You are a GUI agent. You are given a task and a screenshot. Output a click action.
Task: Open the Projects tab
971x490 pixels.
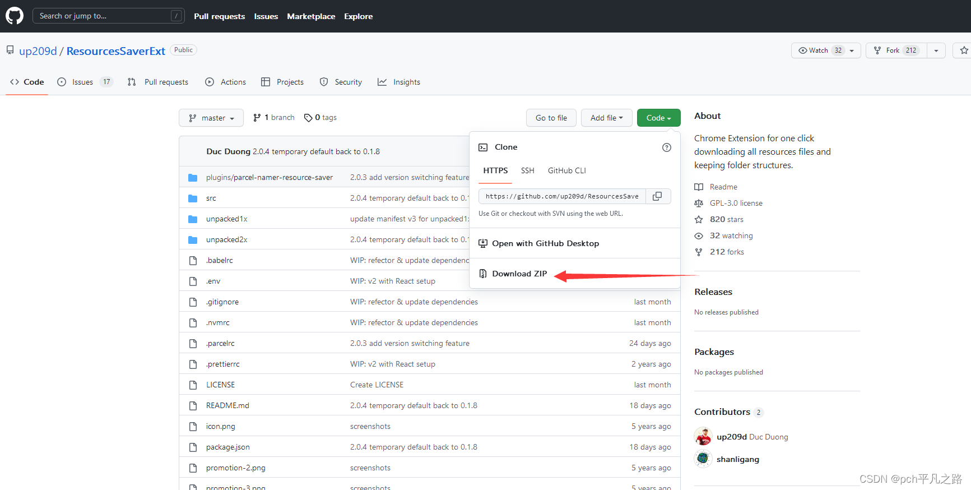(282, 82)
